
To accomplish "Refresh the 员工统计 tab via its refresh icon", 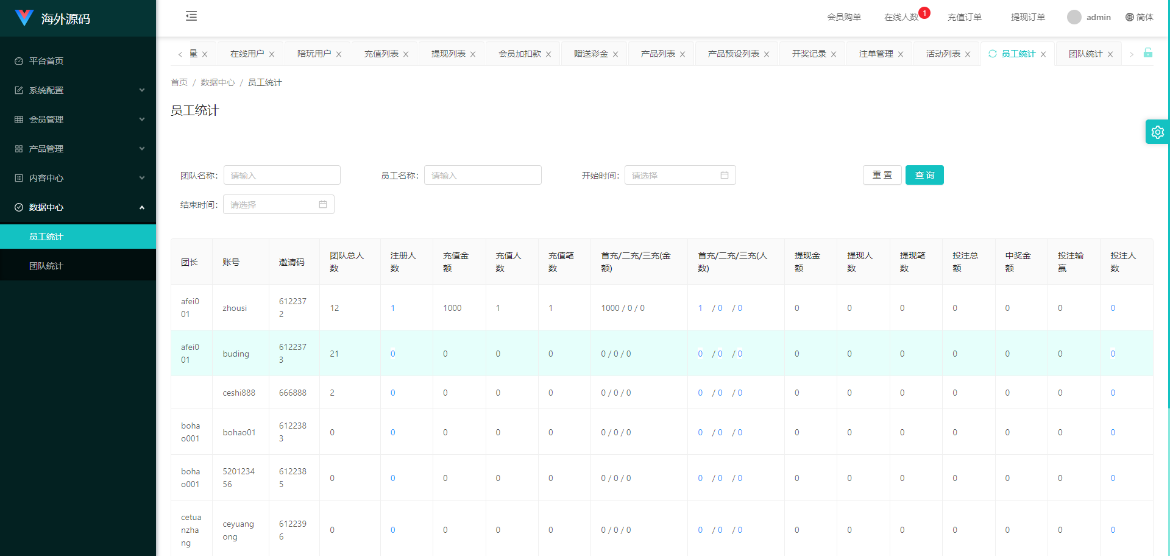I will 993,54.
